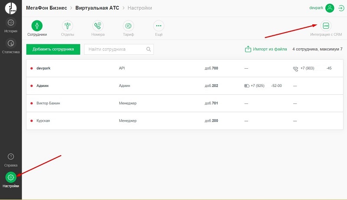The image size is (347, 200).
Task: Click the API role cell
Action: pyautogui.click(x=122, y=68)
